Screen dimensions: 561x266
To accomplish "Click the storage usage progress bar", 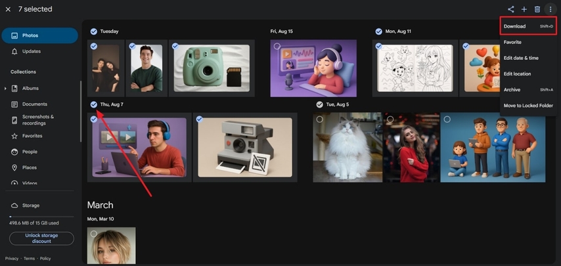I will coord(41,216).
